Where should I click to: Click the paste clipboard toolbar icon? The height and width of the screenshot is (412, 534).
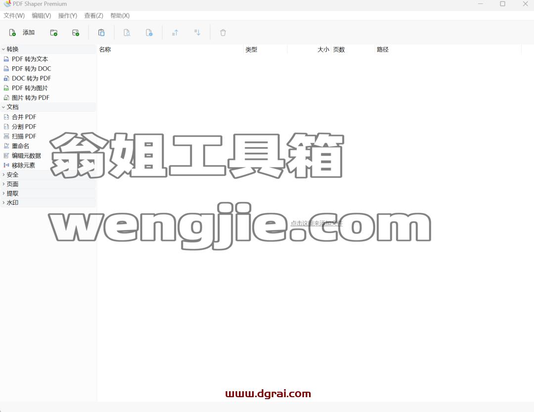pos(101,33)
